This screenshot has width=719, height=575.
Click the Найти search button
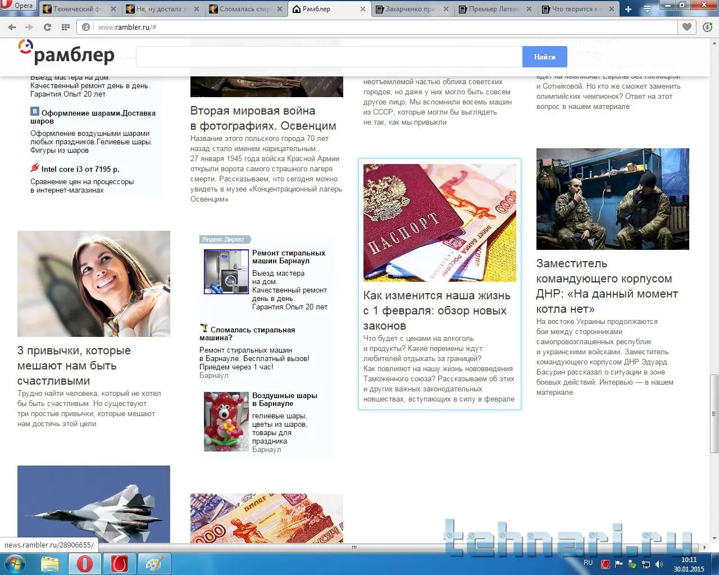[x=544, y=57]
